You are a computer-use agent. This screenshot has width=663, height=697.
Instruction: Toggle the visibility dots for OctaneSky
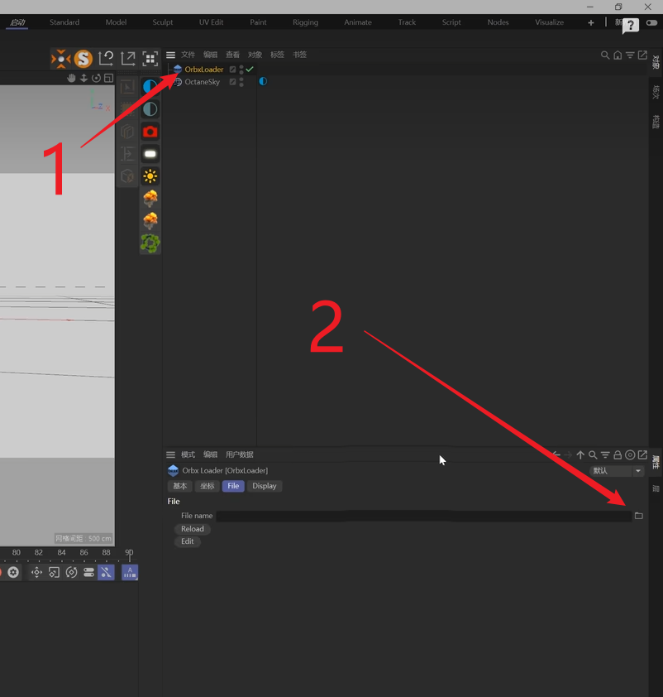click(x=241, y=82)
